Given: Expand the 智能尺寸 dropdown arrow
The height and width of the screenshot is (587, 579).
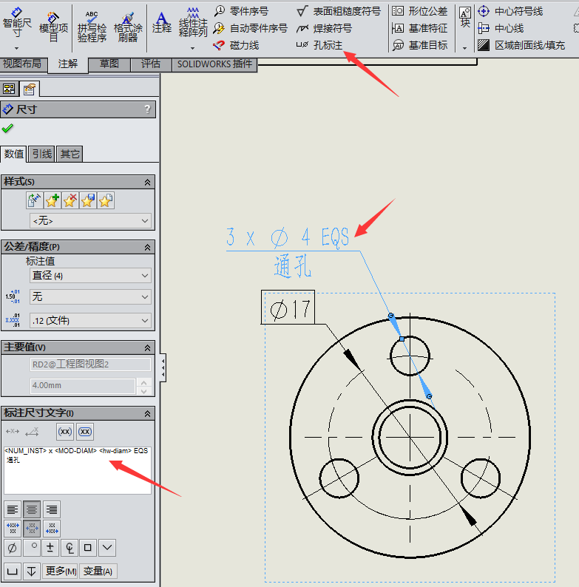Looking at the screenshot, I should [17, 48].
